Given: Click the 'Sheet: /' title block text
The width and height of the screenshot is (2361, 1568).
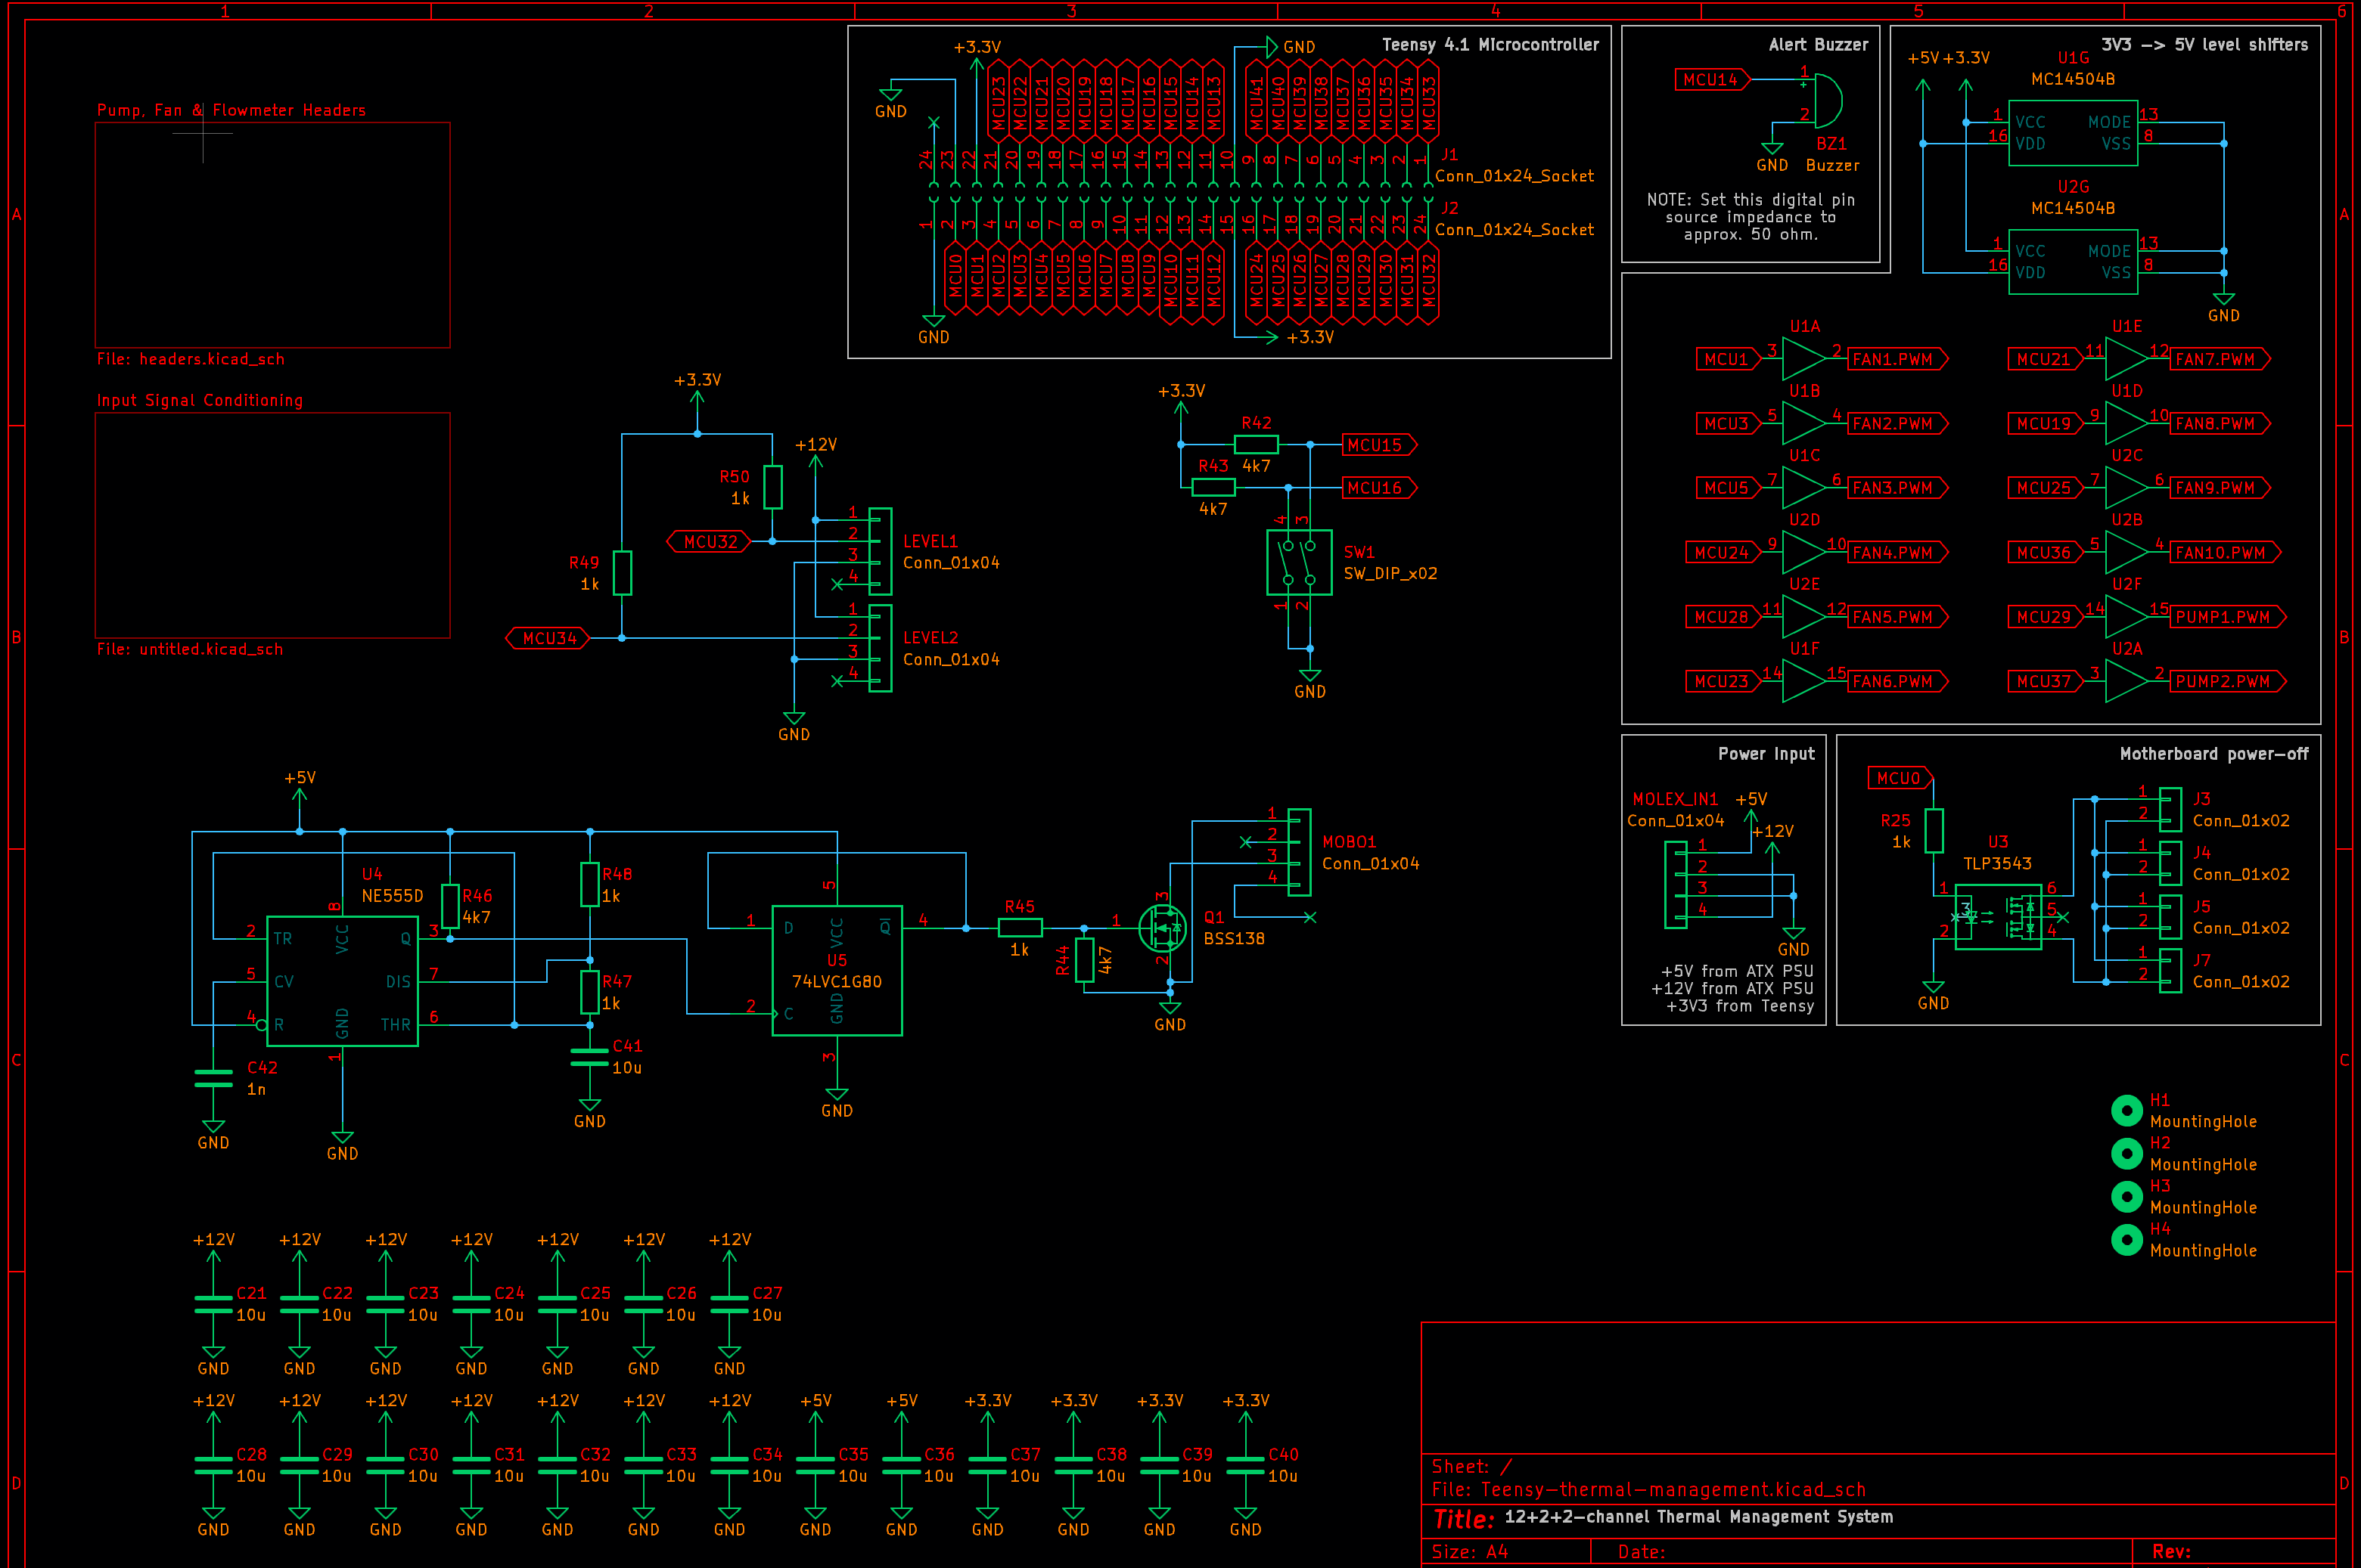Looking at the screenshot, I should 1471,1466.
